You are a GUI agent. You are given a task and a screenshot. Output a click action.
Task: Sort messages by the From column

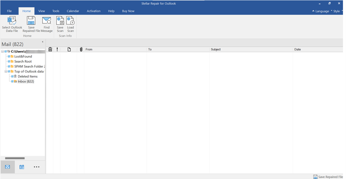tap(115, 49)
